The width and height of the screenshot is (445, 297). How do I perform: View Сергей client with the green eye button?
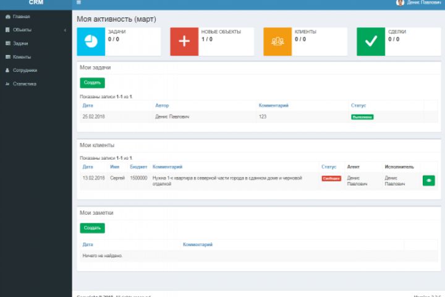(x=428, y=181)
